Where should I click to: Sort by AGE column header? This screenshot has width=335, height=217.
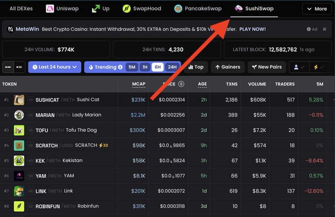coord(202,84)
